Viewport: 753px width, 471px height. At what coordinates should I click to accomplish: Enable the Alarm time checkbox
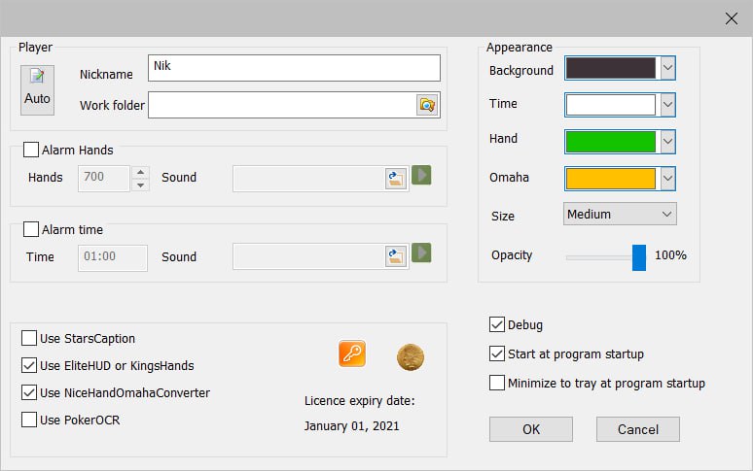tap(31, 229)
